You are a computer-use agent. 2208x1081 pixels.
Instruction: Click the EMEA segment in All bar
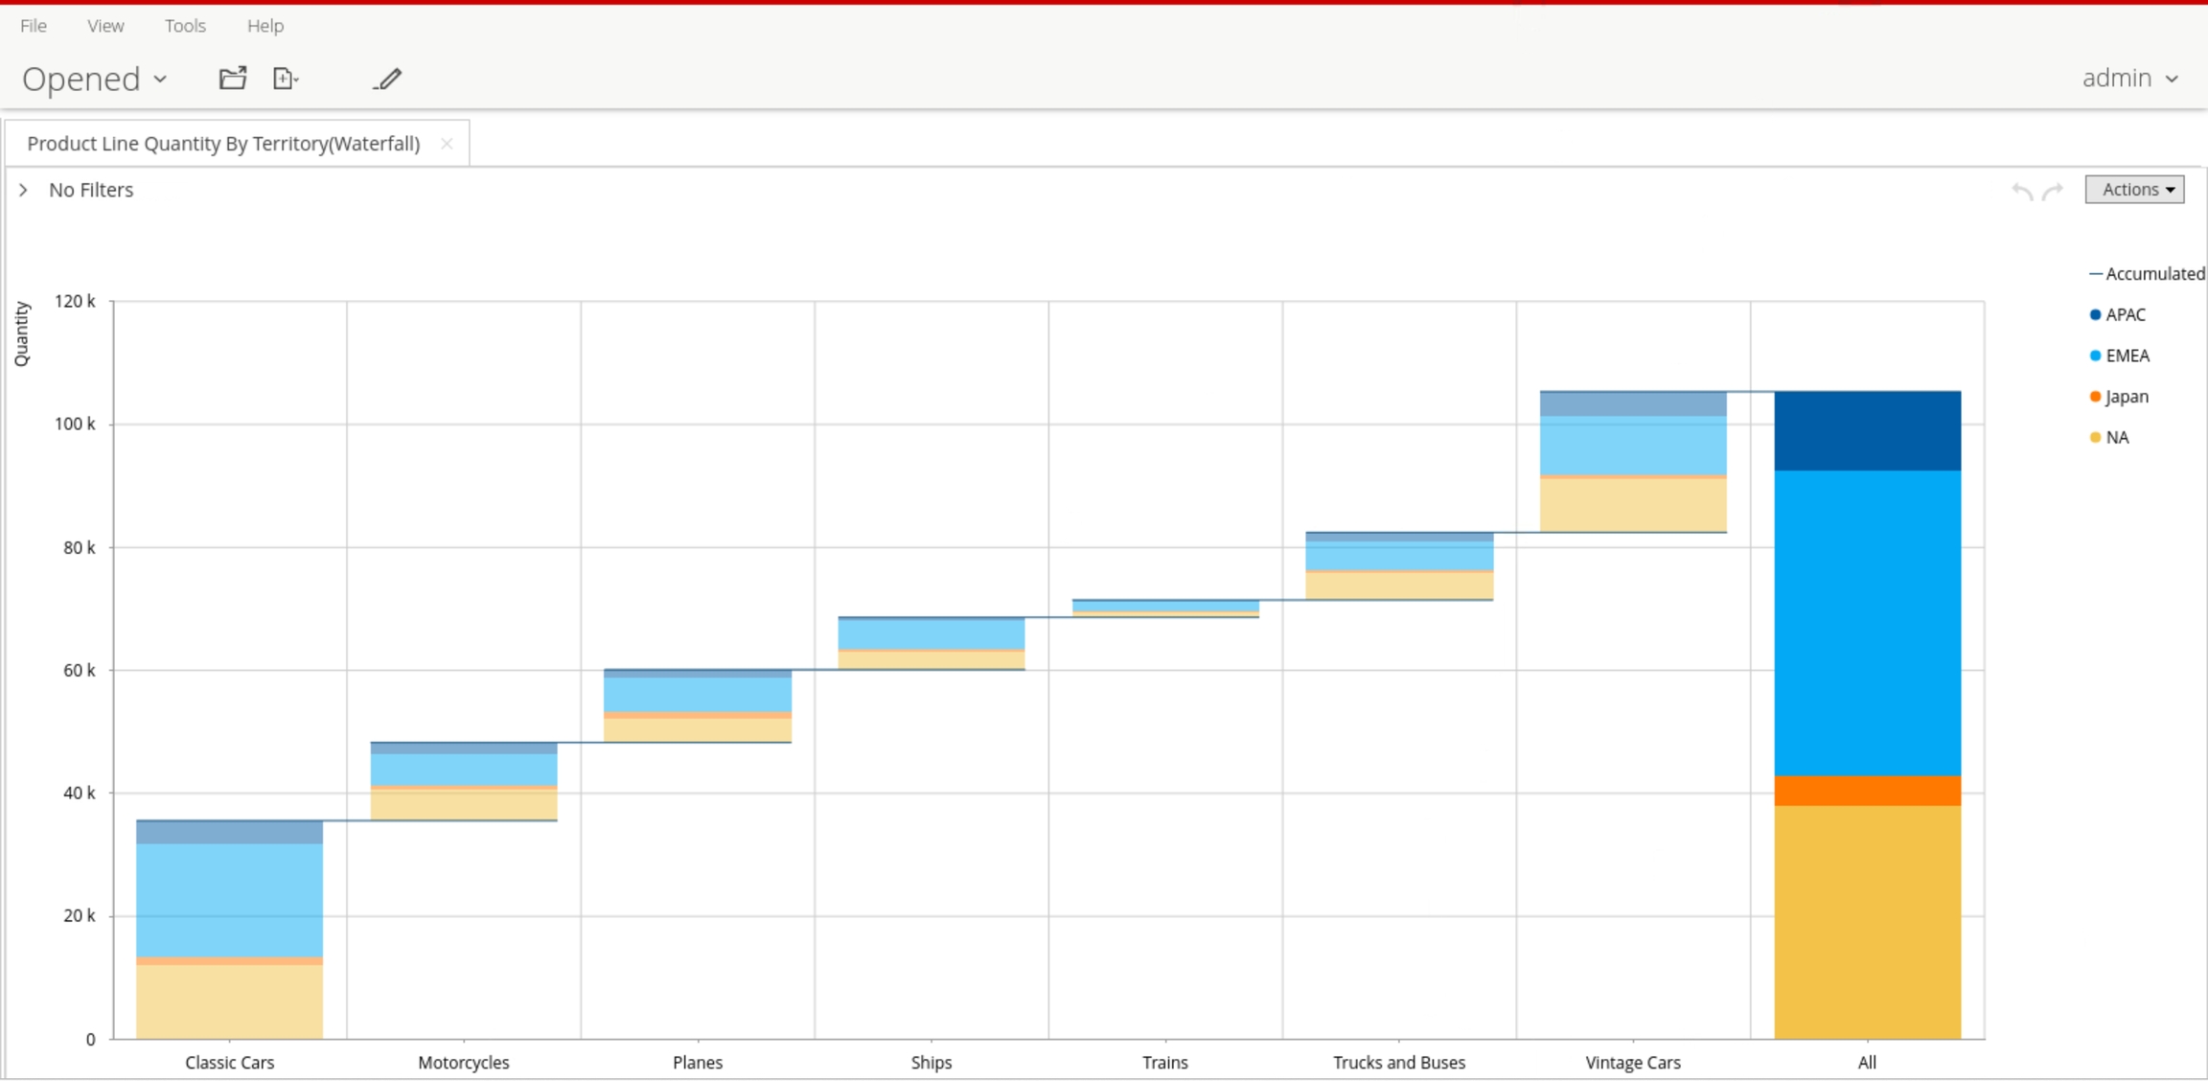click(1867, 623)
